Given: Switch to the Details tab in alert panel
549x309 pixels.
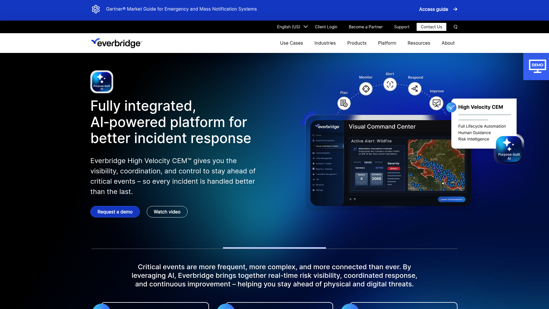Looking at the screenshot, I should coord(357,162).
